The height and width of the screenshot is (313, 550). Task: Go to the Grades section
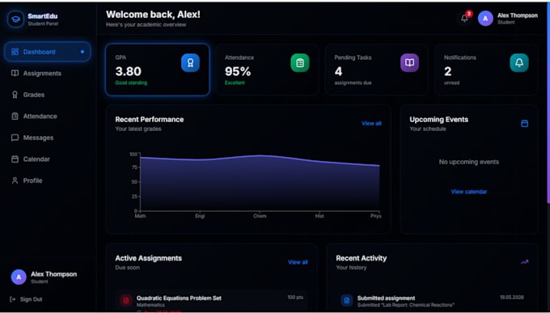48,95
